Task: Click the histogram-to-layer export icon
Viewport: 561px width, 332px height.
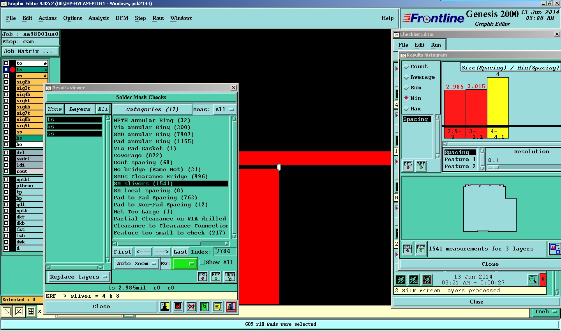Action: [554, 249]
